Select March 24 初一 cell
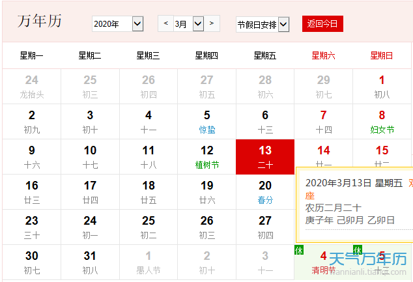The height and width of the screenshot is (282, 413). (x=90, y=227)
